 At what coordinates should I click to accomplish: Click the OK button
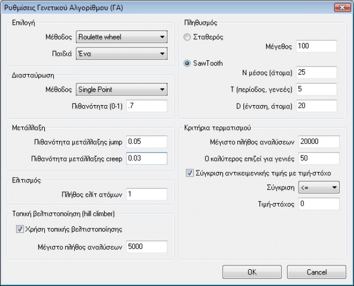(x=252, y=272)
